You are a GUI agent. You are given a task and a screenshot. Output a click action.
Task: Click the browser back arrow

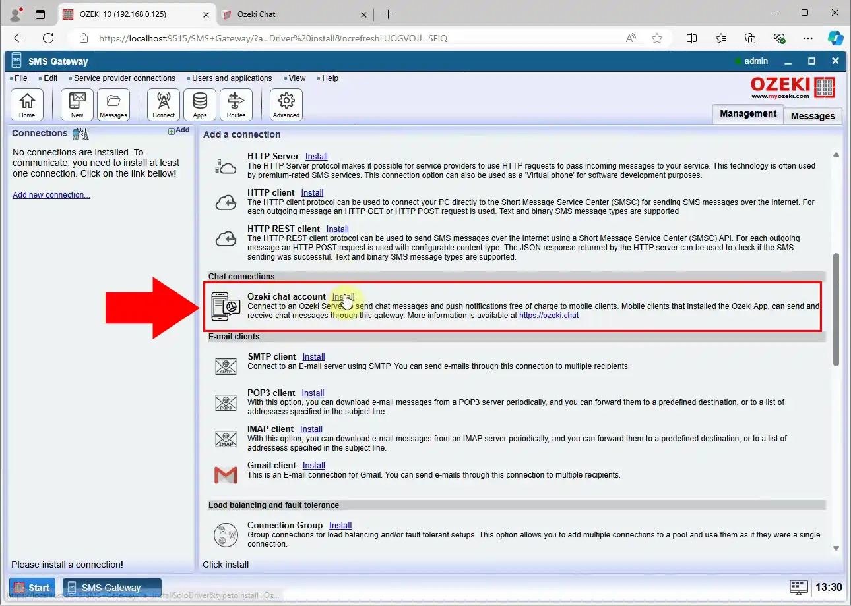tap(18, 38)
